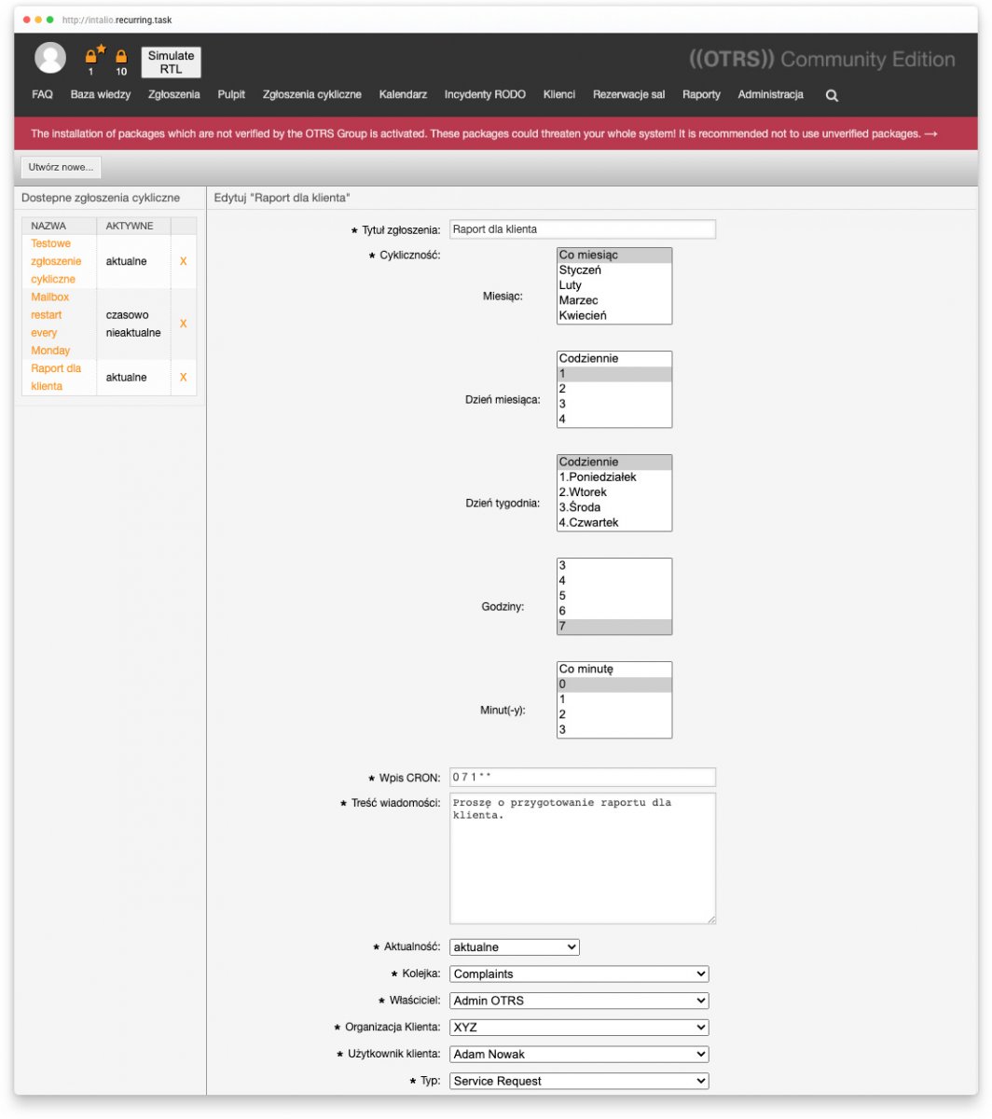Select Co minutę in Minut(-y) list
Viewport: 992px width, 1119px height.
614,670
